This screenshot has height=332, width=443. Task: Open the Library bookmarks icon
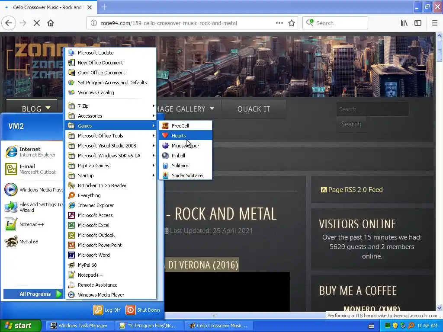(x=404, y=23)
